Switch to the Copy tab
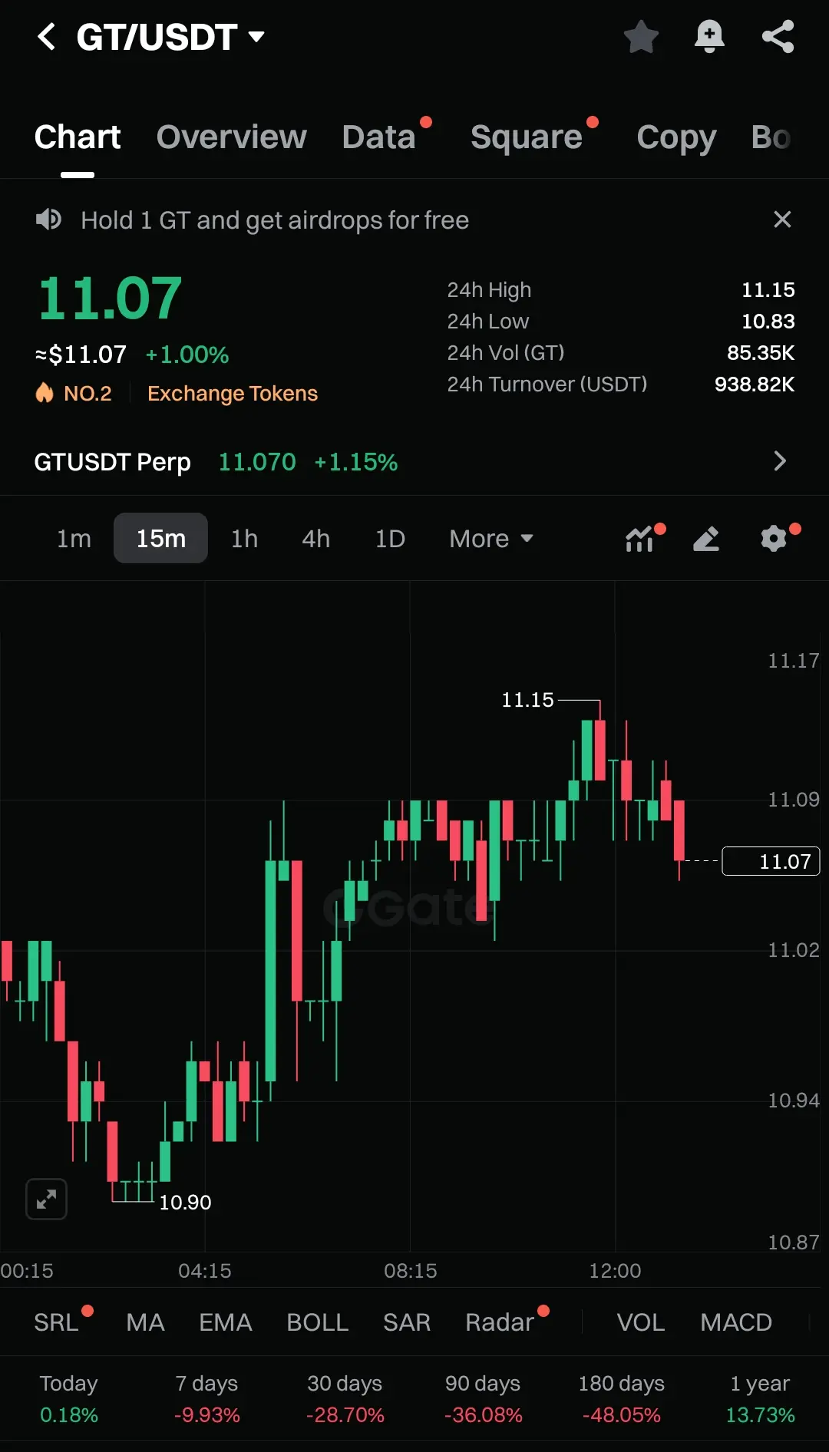Viewport: 829px width, 1452px height. (676, 137)
